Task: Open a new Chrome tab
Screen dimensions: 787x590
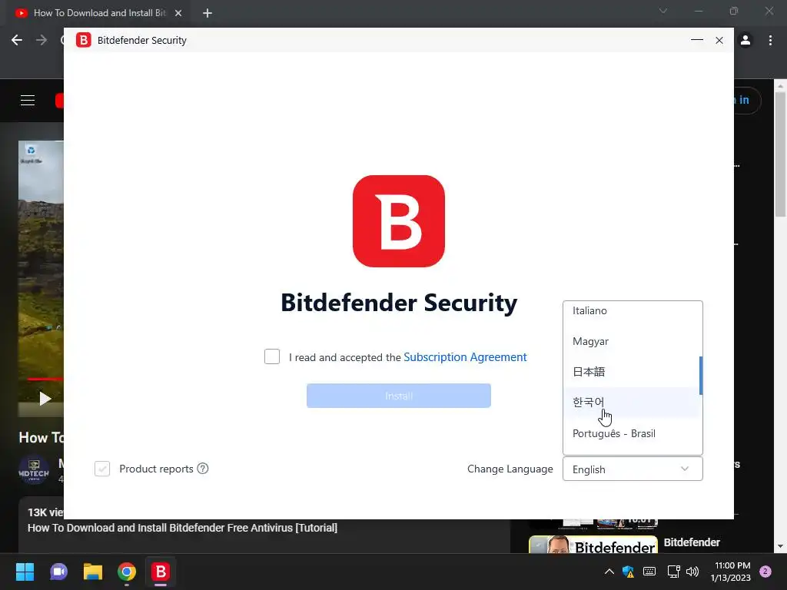Action: pyautogui.click(x=208, y=13)
